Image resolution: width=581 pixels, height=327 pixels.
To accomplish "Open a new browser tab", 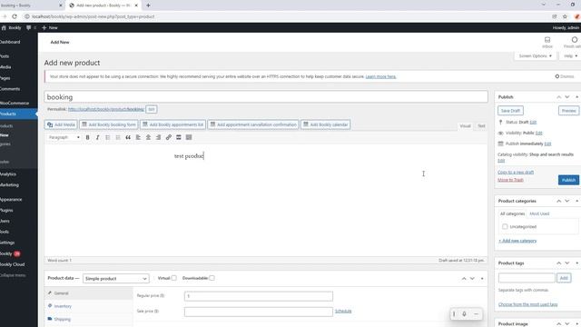I will point(148,5).
